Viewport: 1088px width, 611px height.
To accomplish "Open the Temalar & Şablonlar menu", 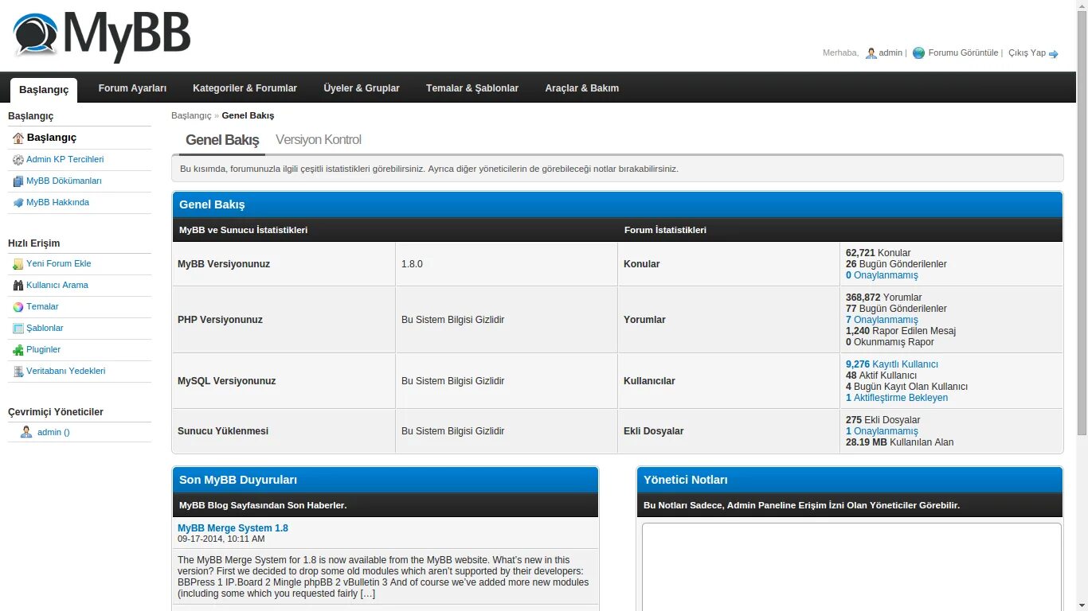I will [x=472, y=88].
